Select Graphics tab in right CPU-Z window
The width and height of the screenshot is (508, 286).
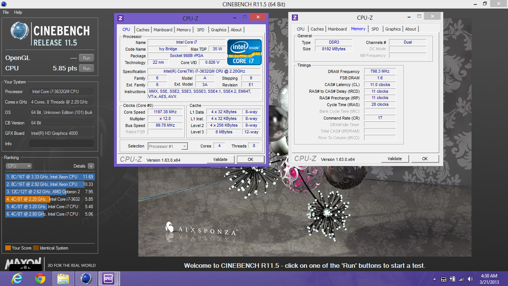(x=393, y=29)
